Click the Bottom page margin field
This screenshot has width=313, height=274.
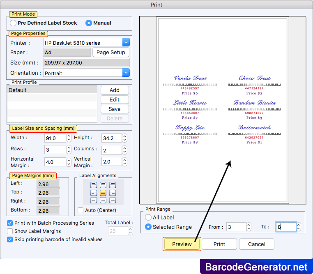48,211
